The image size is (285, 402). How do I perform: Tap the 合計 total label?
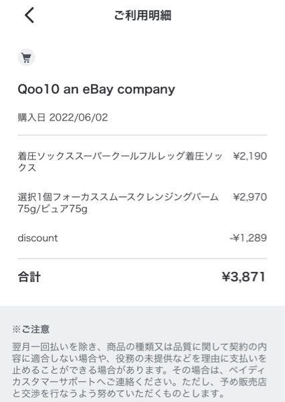coord(29,277)
